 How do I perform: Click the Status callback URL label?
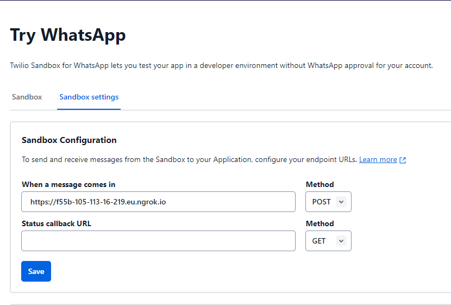click(57, 223)
